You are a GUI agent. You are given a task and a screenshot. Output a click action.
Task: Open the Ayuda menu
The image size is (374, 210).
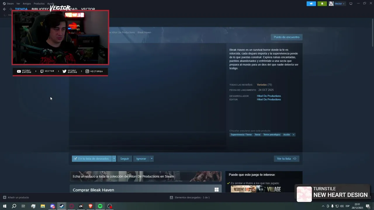[x=51, y=3]
